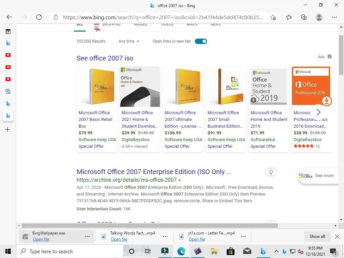Image resolution: width=344 pixels, height=258 pixels.
Task: Click Show all downloads button
Action: pos(317,236)
